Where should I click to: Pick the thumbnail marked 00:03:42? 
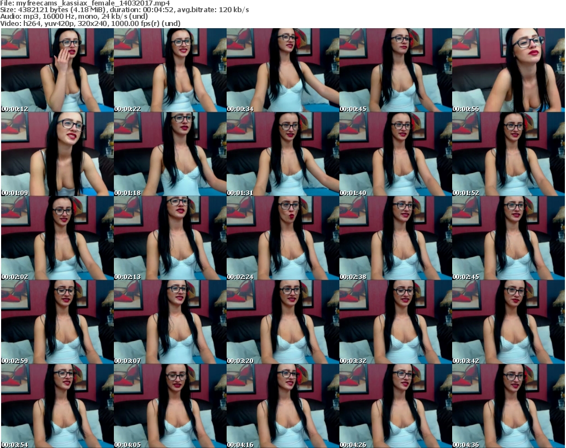[508, 321]
